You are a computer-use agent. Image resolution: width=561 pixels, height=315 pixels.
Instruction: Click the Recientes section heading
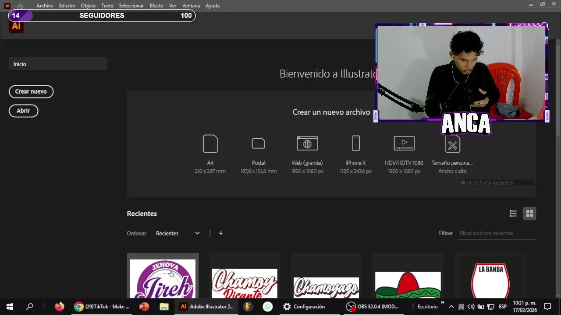tap(142, 213)
